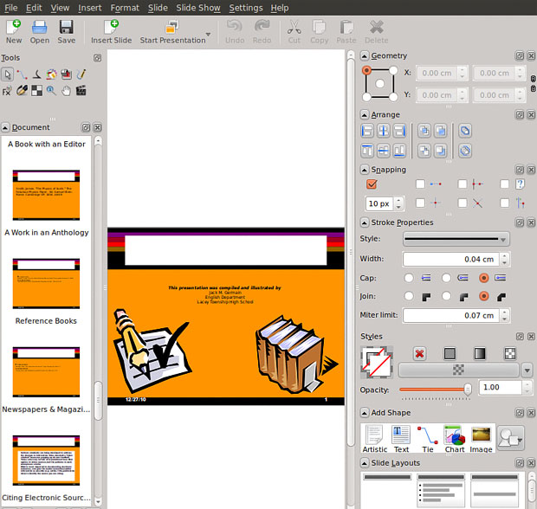Enable the intersection snapping checkbox
The height and width of the screenshot is (509, 537).
463,203
